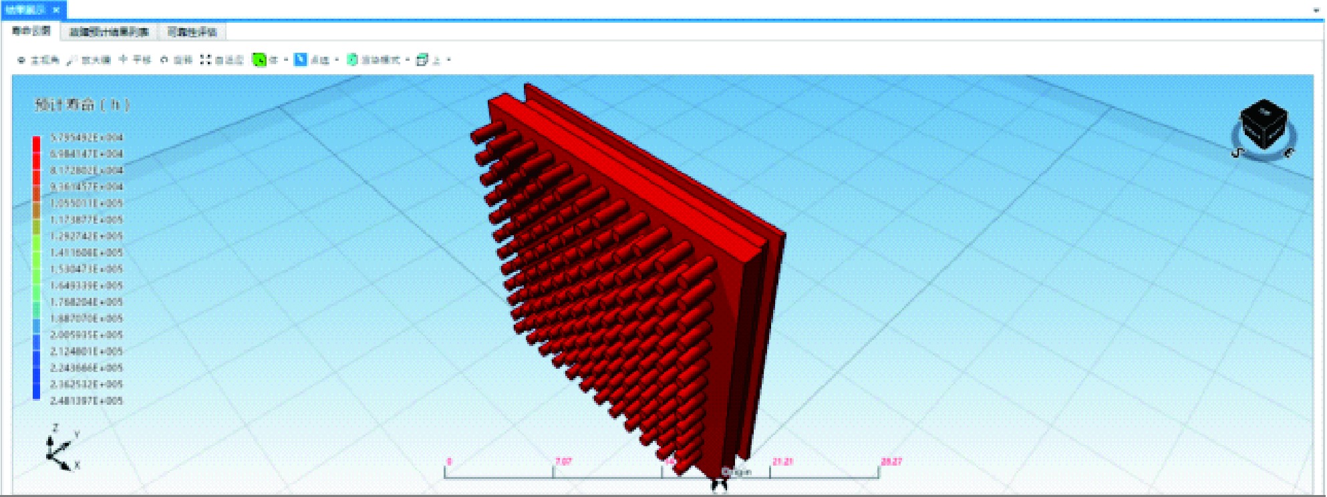Click the 主视角 main view icon
The width and height of the screenshot is (1327, 497).
21,60
